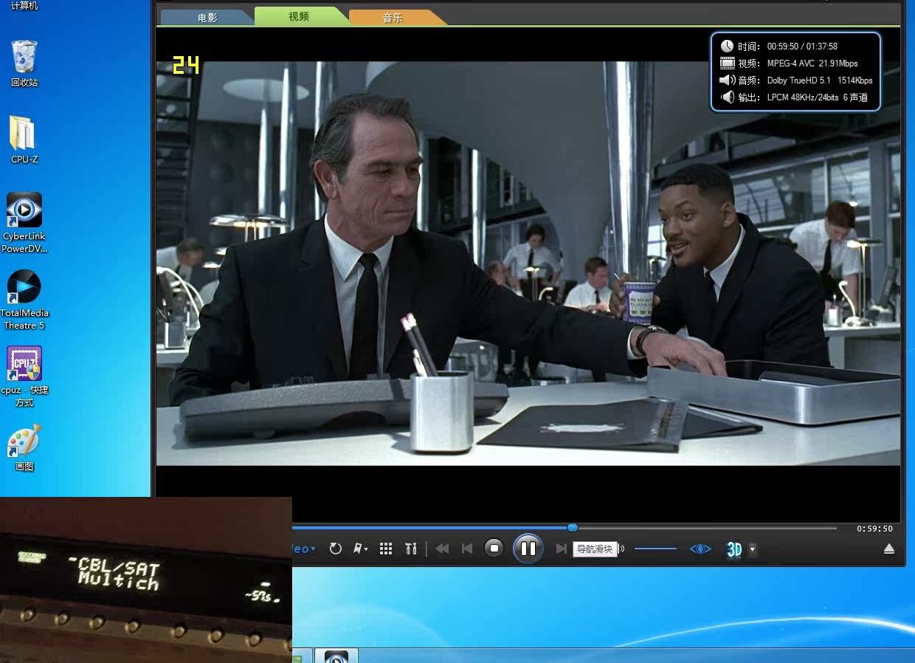Open the chapter grid view icon

[386, 549]
